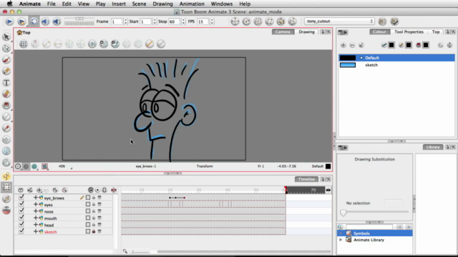Select the sketch blue colour swatch
Viewport: 458px width, 257px height.
[x=348, y=65]
